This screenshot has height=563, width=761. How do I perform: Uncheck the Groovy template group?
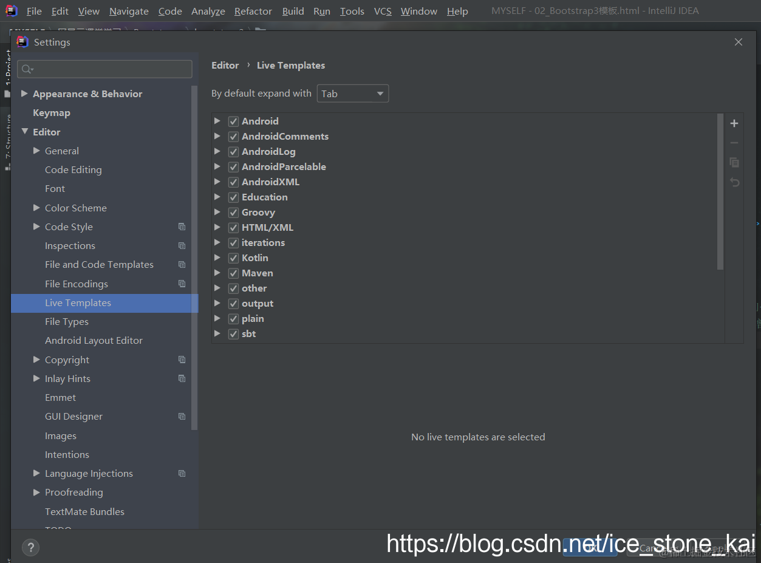pyautogui.click(x=233, y=213)
